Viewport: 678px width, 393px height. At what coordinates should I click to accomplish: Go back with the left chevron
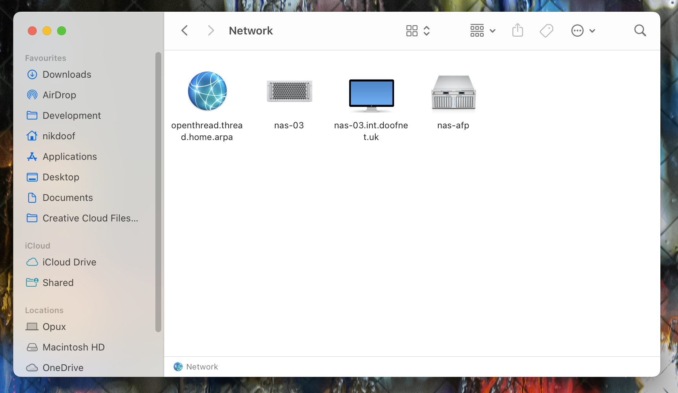tap(185, 30)
